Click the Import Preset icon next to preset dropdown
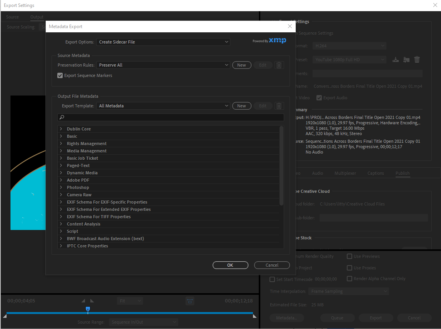441x329 pixels. click(396, 59)
